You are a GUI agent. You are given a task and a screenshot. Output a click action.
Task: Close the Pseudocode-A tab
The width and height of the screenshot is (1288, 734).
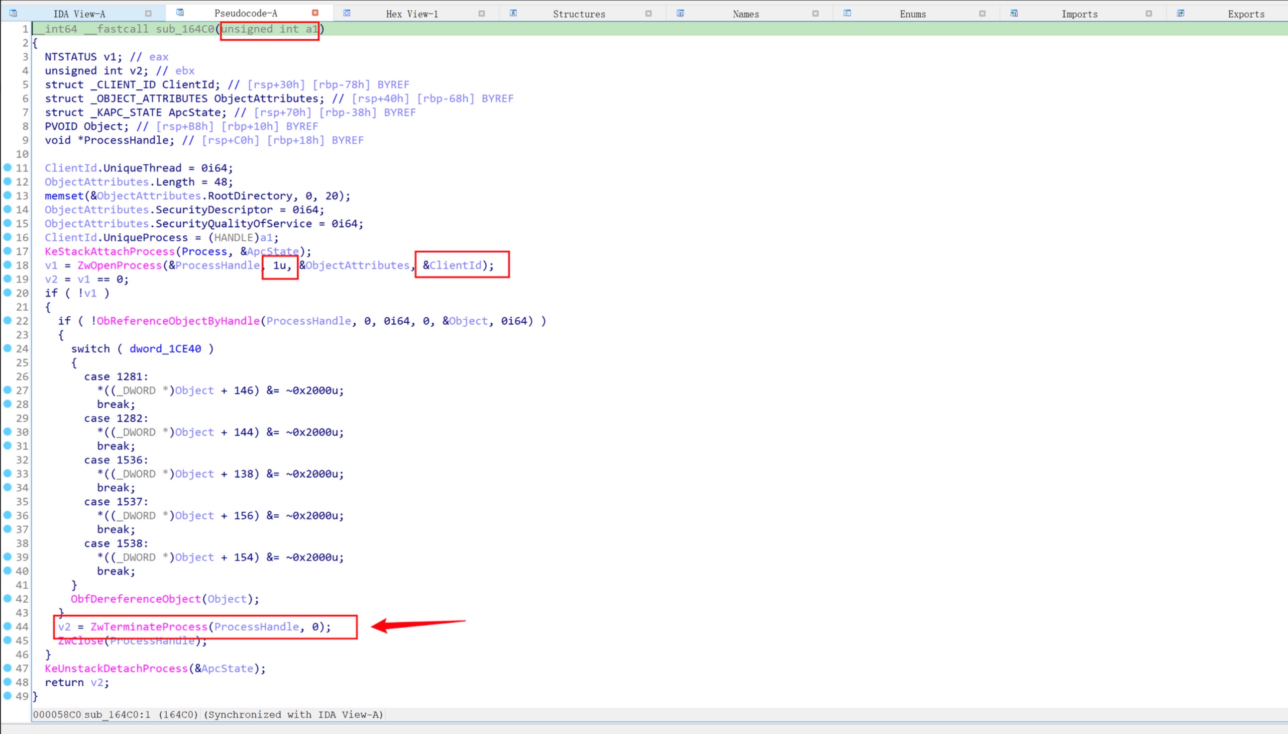click(x=316, y=13)
